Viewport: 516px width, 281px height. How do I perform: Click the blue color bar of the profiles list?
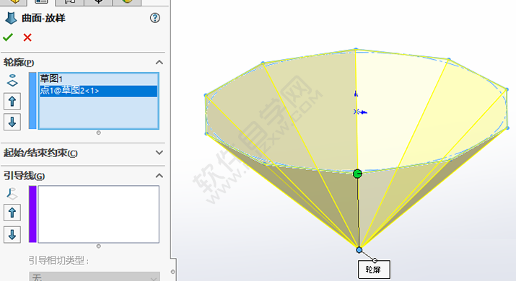[x=32, y=101]
